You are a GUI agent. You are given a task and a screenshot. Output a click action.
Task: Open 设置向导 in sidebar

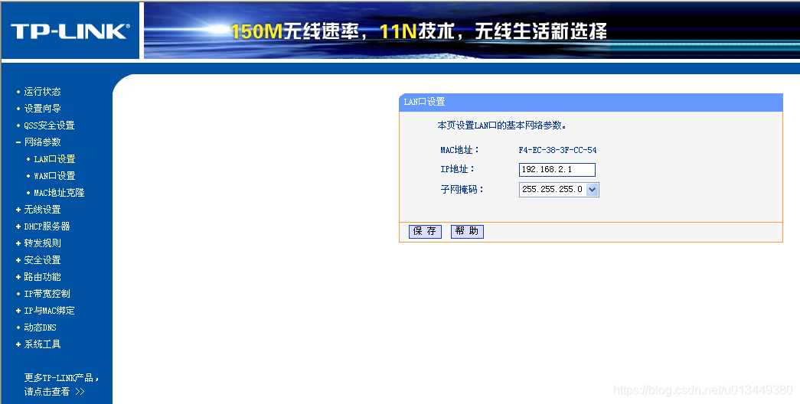[42, 109]
